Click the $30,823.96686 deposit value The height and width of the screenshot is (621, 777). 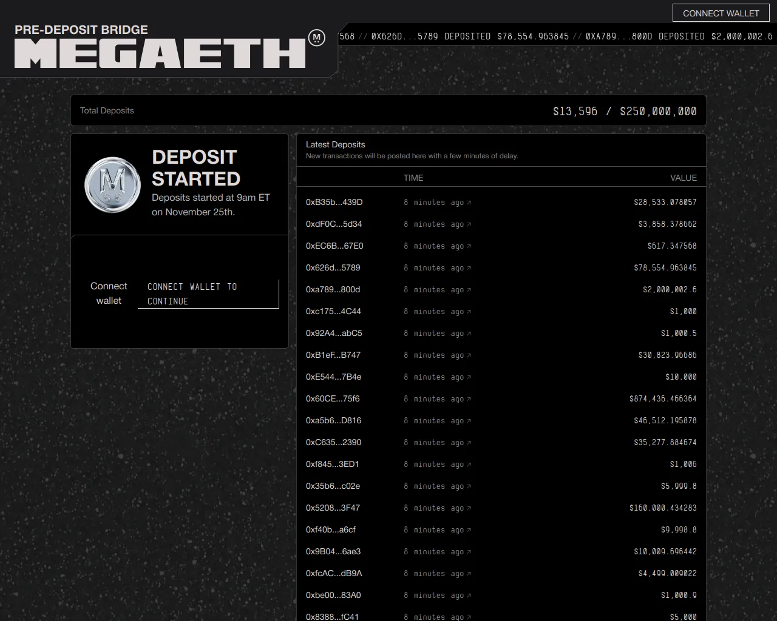[668, 355]
